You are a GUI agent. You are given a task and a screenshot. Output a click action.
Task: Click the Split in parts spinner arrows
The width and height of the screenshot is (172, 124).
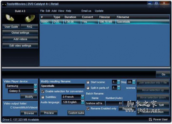[x=119, y=88]
